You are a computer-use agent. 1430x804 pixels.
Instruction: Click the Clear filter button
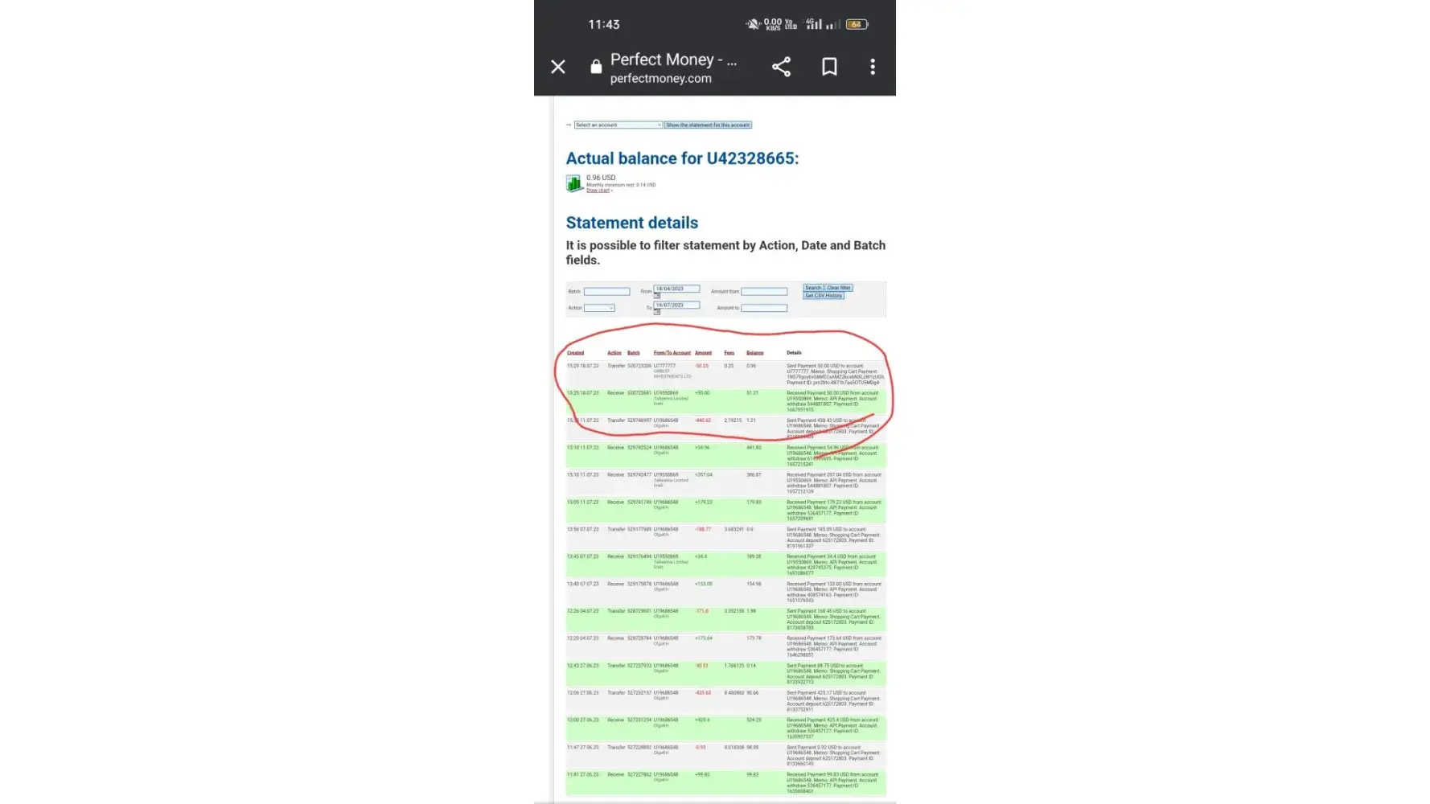point(839,288)
